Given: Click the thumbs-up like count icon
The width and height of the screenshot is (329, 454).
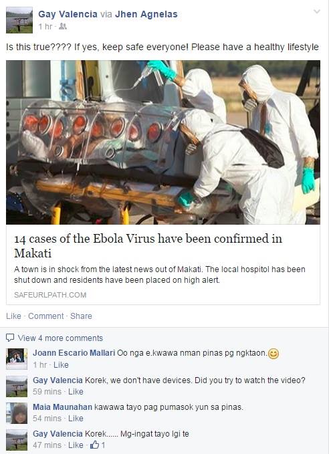Looking at the screenshot, I should (94, 445).
